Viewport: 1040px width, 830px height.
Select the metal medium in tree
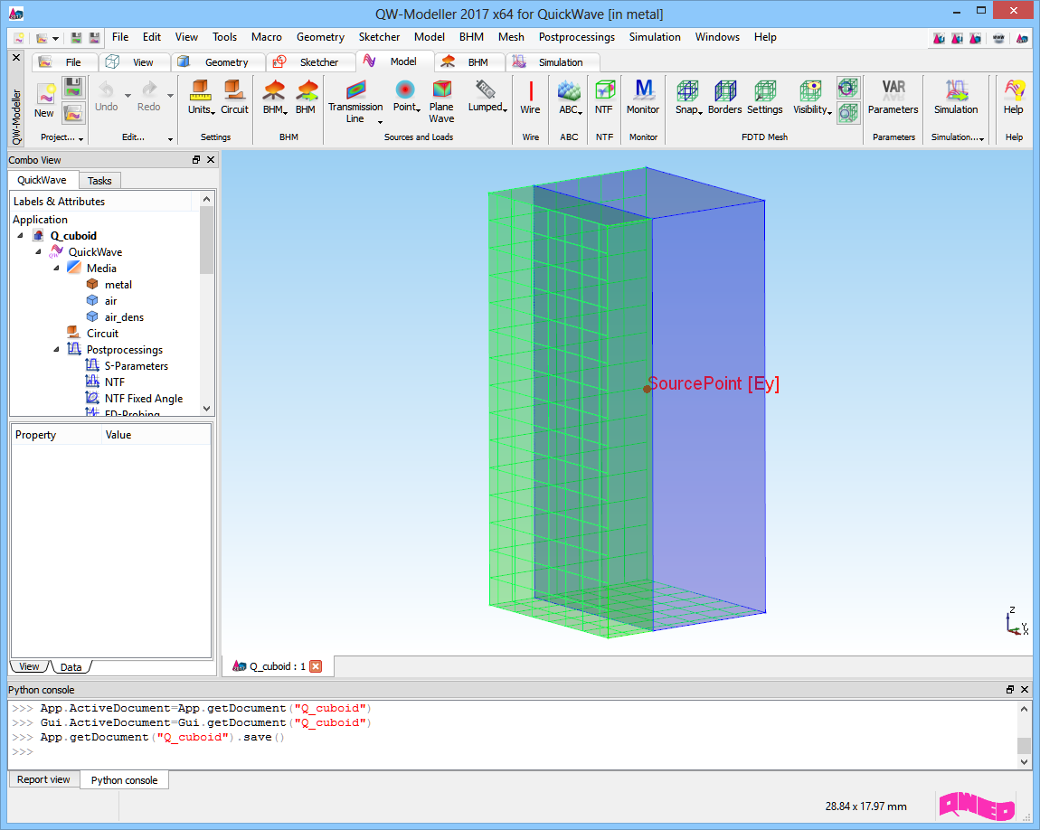[x=118, y=285]
